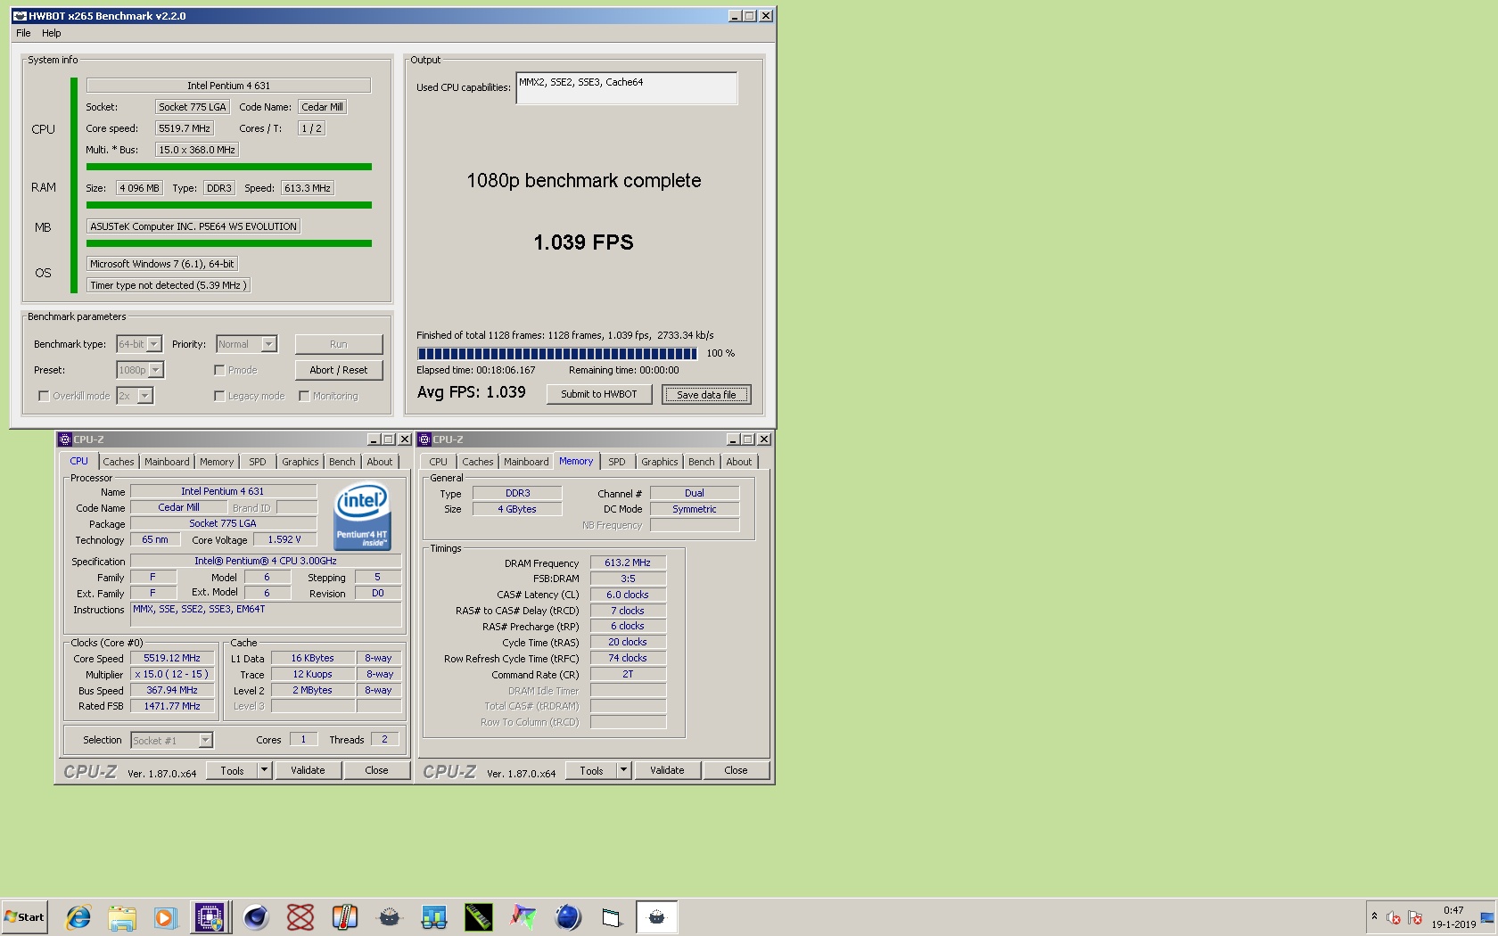The image size is (1498, 936).
Task: Open Internet Explorer from the taskbar
Action: [x=78, y=917]
